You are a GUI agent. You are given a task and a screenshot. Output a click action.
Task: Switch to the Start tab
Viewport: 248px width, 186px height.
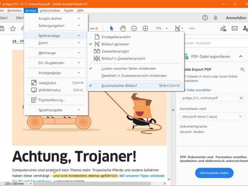coord(4,18)
